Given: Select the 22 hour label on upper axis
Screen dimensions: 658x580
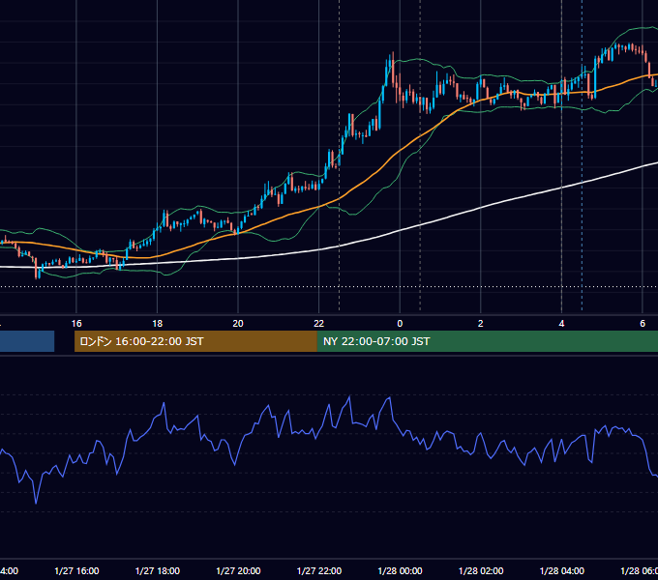Looking at the screenshot, I should [319, 324].
